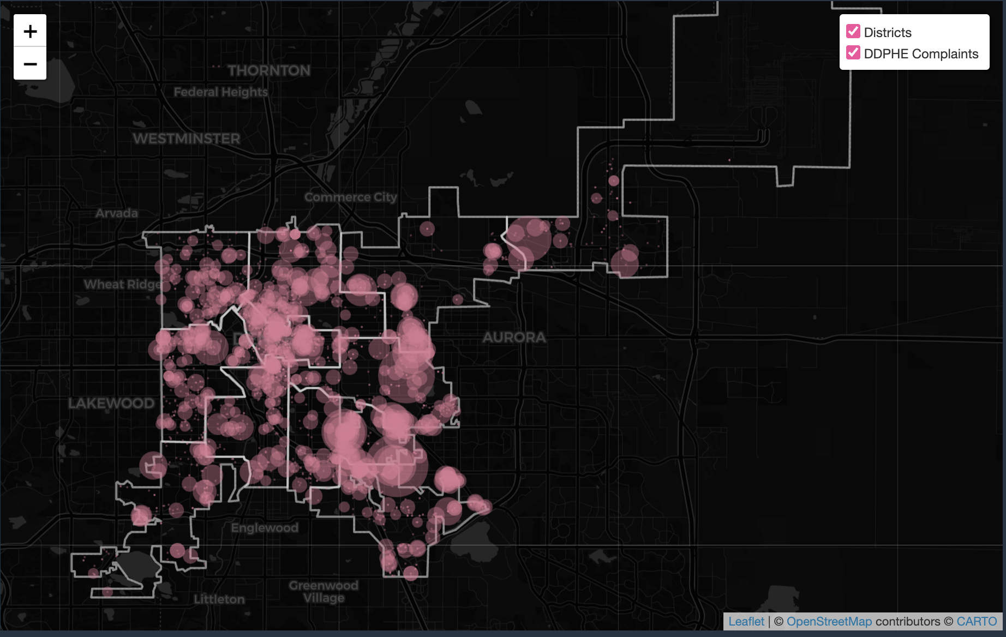Disable the Districts layer checkbox
Image resolution: width=1006 pixels, height=637 pixels.
(x=853, y=32)
